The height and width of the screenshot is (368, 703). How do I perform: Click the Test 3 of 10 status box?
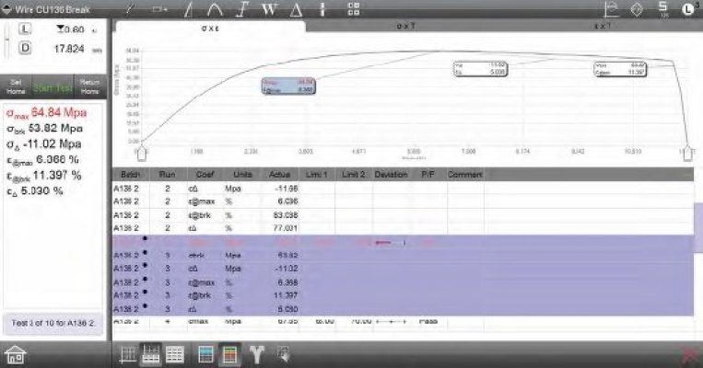coord(53,323)
